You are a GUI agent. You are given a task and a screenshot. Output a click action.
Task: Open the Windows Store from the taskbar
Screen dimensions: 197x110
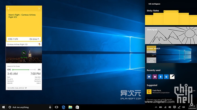[x=77, y=107]
